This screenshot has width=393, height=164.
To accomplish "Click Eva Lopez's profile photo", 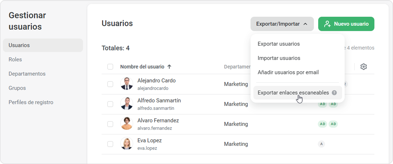I will (127, 144).
